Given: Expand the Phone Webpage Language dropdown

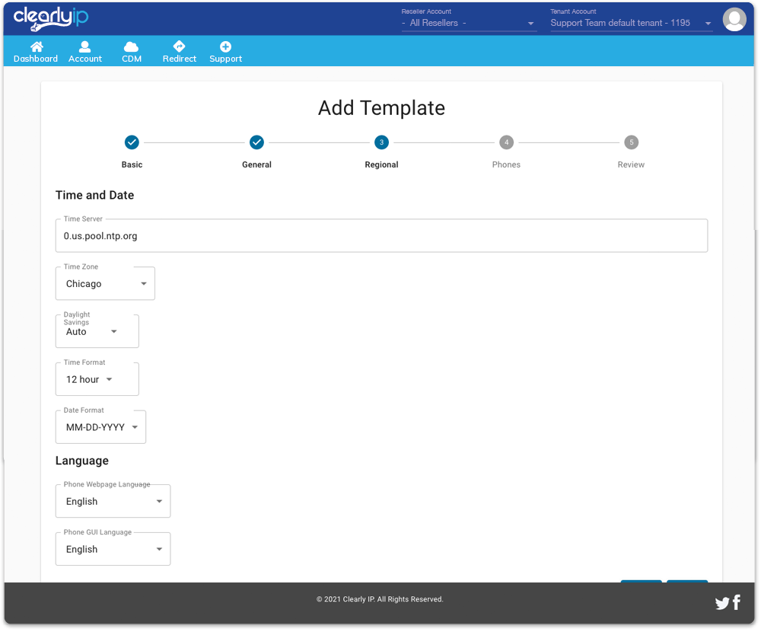Looking at the screenshot, I should pyautogui.click(x=113, y=502).
